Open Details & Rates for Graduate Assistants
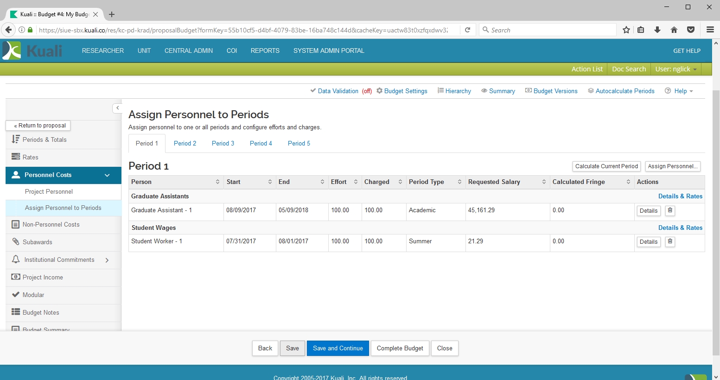The height and width of the screenshot is (380, 720). click(680, 196)
